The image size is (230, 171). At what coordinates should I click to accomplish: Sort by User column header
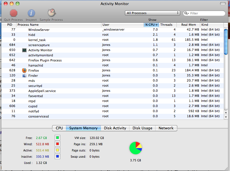click(x=122, y=25)
